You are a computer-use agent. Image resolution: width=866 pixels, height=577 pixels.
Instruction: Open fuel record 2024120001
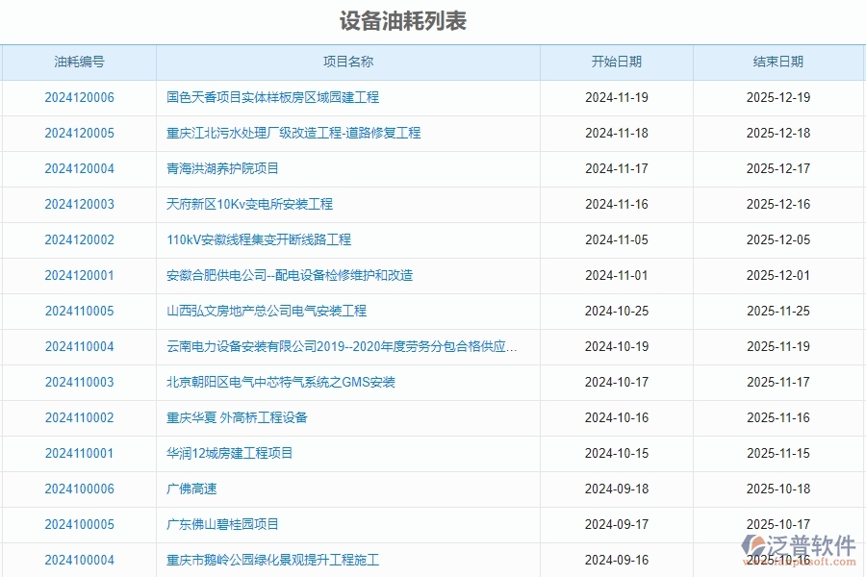pos(79,275)
